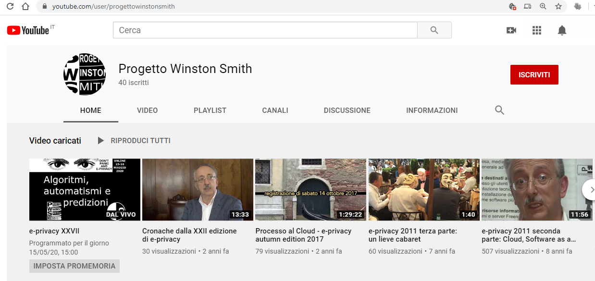Open the browser zoom magnifier icon
The width and height of the screenshot is (595, 281).
[543, 7]
